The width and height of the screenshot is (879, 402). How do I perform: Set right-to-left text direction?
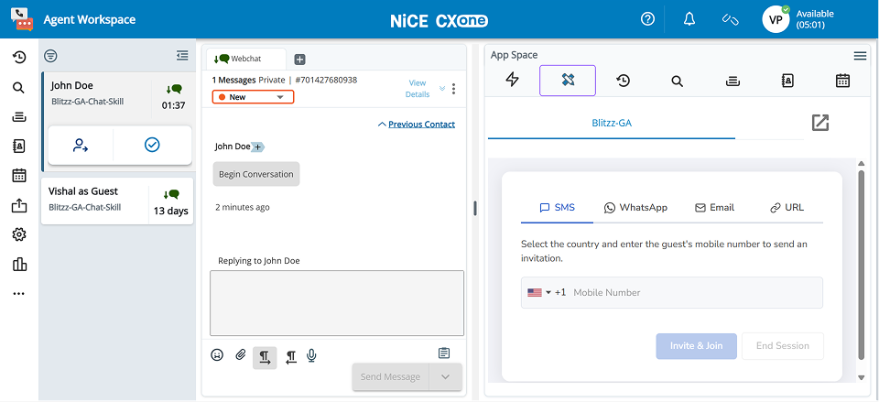pos(290,357)
